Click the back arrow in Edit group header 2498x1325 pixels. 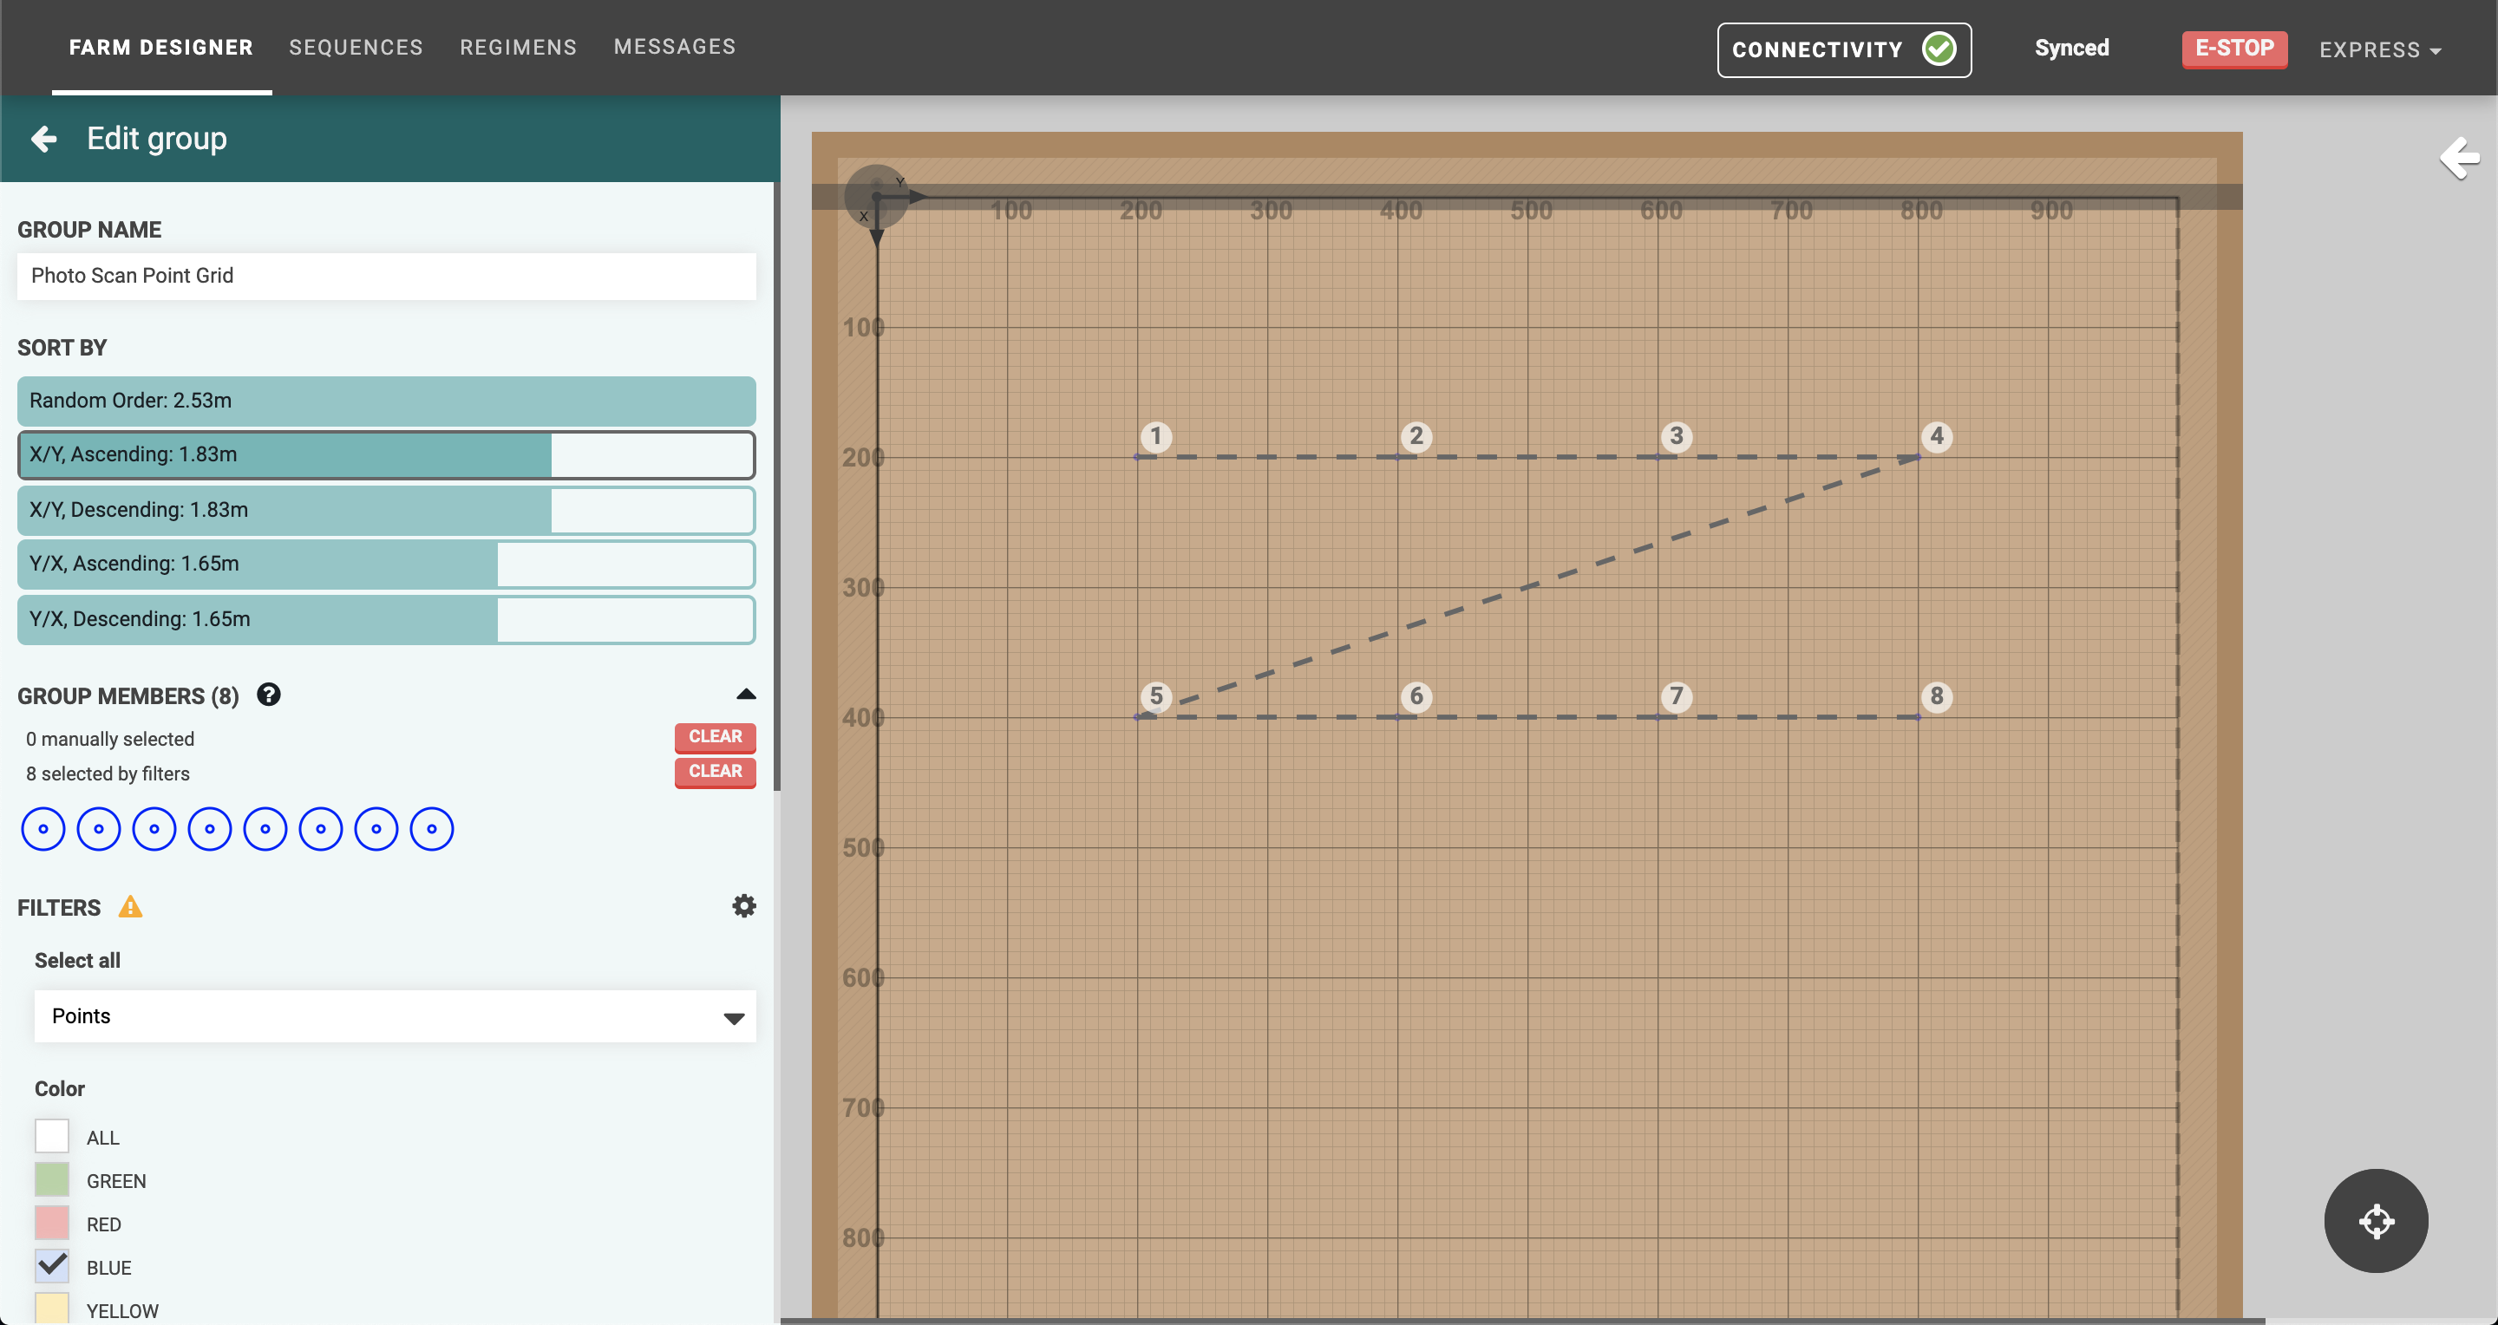coord(43,139)
